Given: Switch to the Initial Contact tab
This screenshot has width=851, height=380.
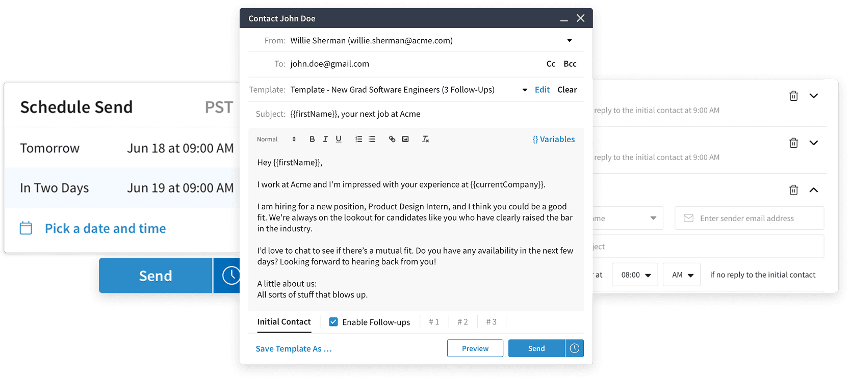Looking at the screenshot, I should click(x=284, y=322).
